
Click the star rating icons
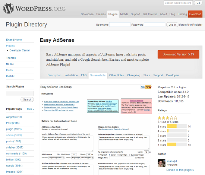coord(167,118)
